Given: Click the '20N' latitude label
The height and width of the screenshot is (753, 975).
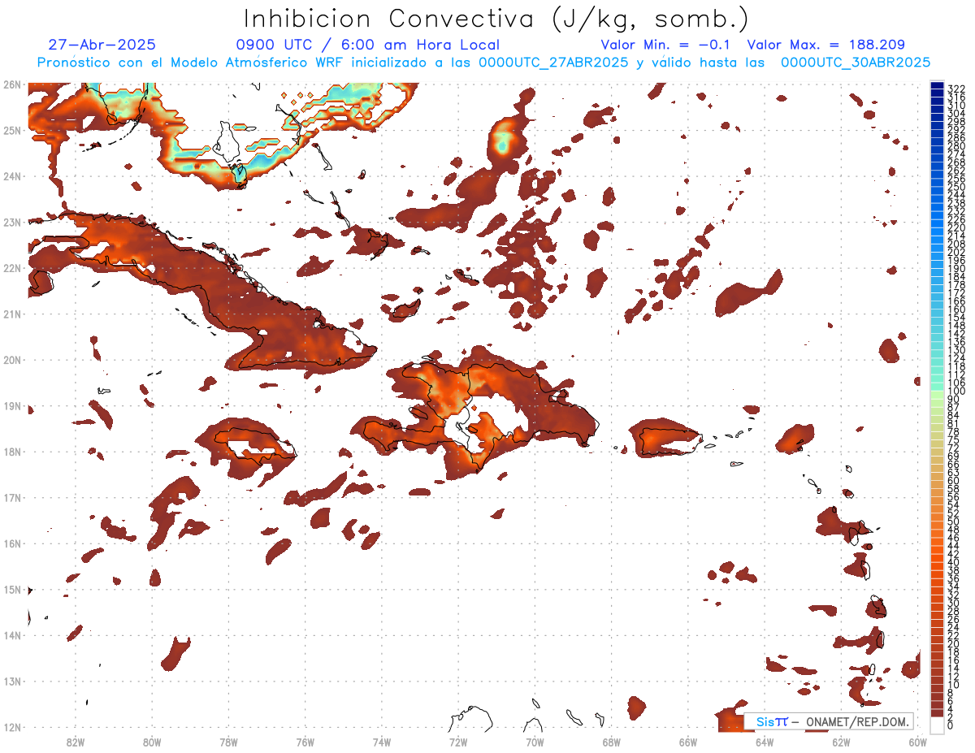Looking at the screenshot, I should point(11,360).
